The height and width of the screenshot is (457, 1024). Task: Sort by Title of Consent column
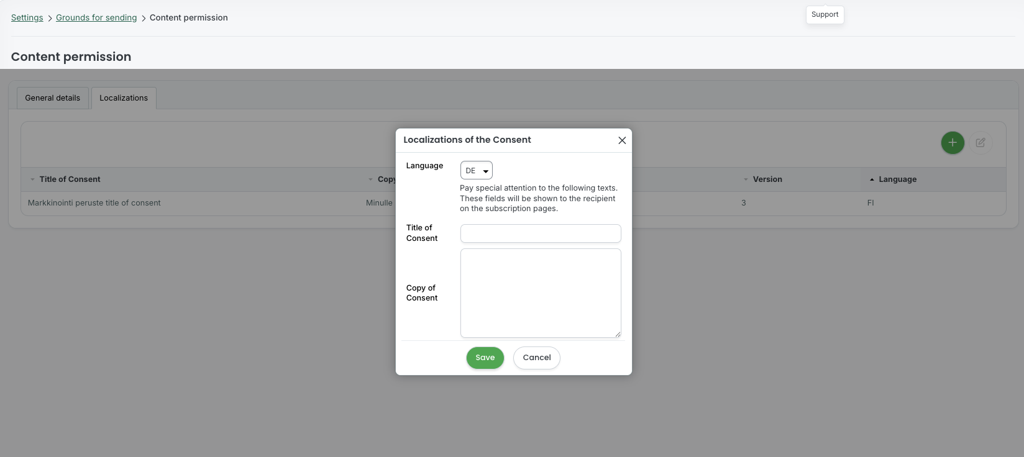coord(70,179)
